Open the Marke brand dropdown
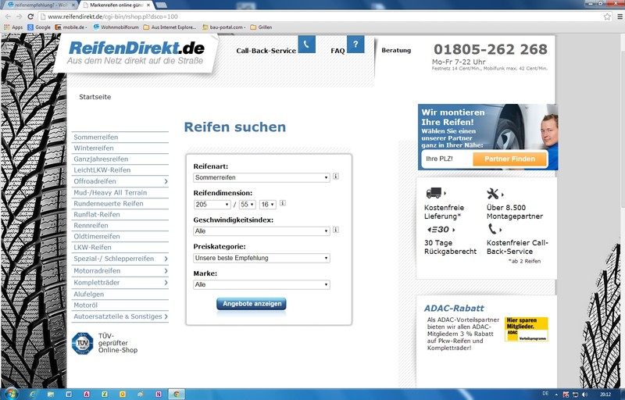The width and height of the screenshot is (625, 400). (x=262, y=285)
